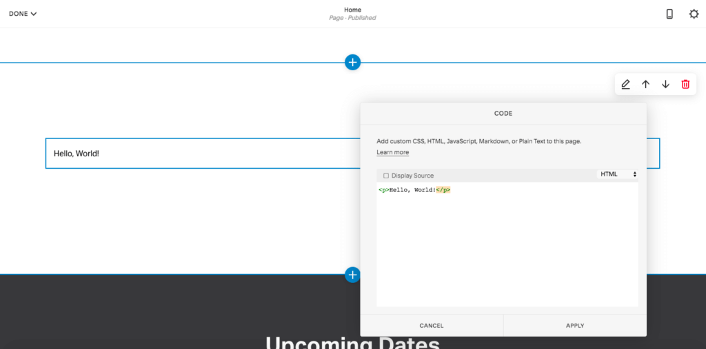706x349 pixels.
Task: Click the pencil edit section icon
Action: pyautogui.click(x=625, y=84)
